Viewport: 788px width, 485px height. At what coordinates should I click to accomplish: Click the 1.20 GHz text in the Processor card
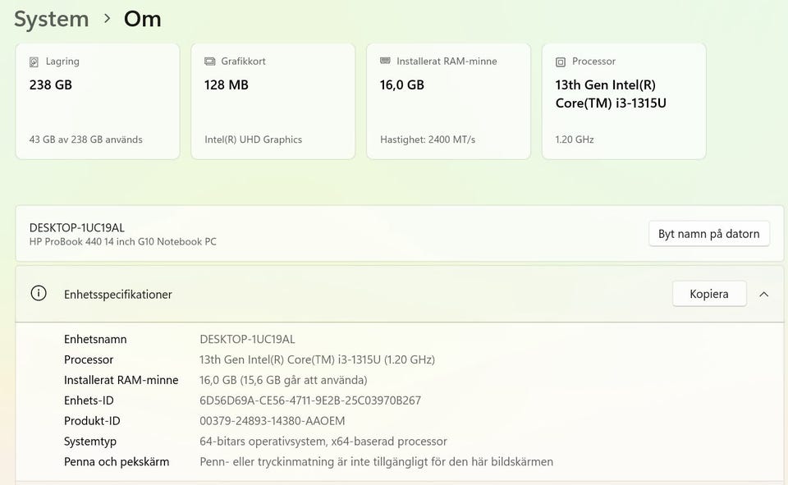[575, 140]
